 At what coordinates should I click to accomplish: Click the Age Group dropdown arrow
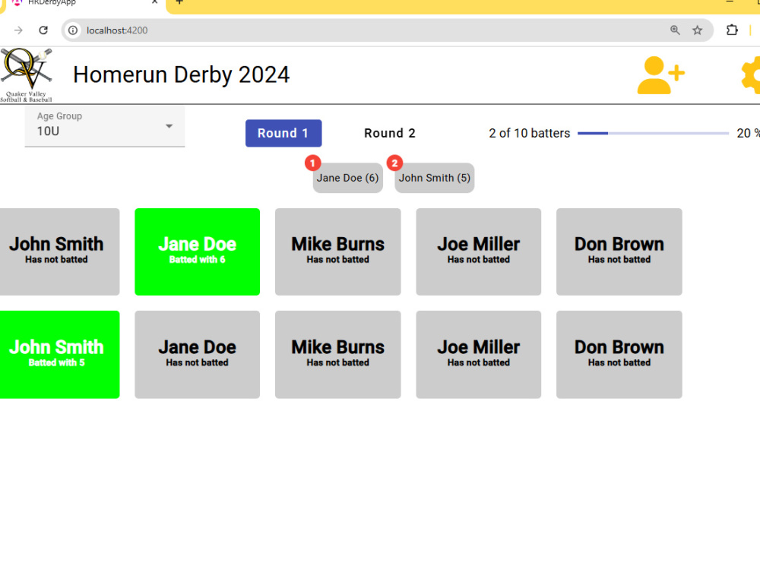[169, 126]
